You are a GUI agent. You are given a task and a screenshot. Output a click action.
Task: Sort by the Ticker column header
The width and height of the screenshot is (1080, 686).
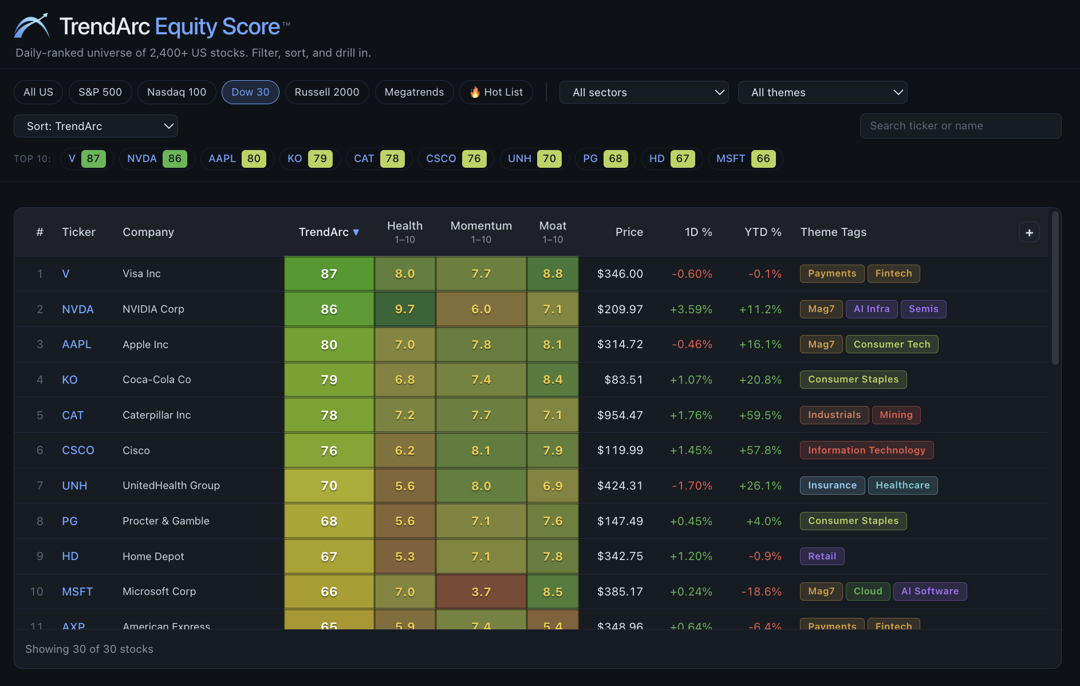coord(78,232)
